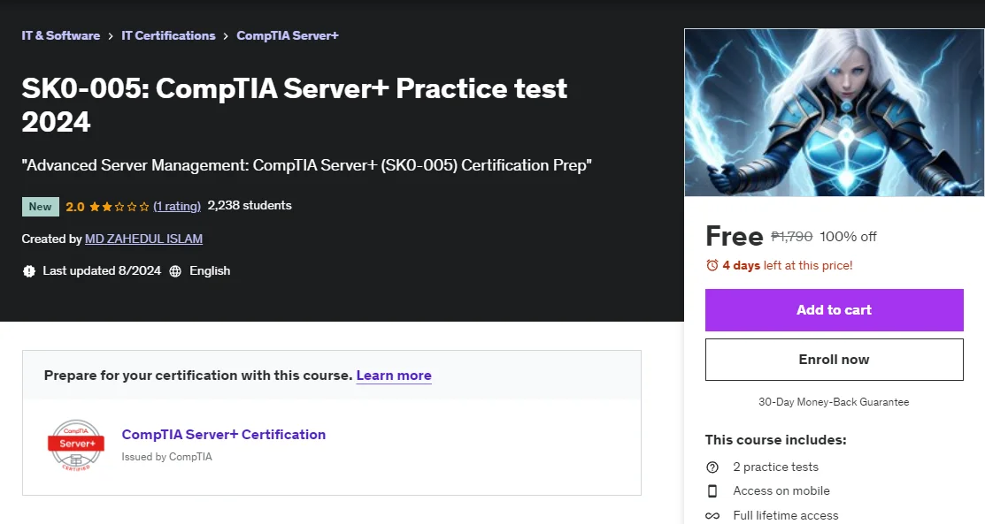Viewport: 985px width, 524px height.
Task: Click the CompTIA Server+ certified logo
Action: click(76, 445)
